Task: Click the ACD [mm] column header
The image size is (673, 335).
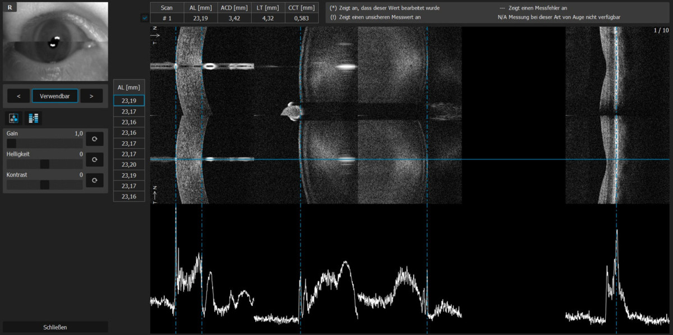Action: click(233, 7)
